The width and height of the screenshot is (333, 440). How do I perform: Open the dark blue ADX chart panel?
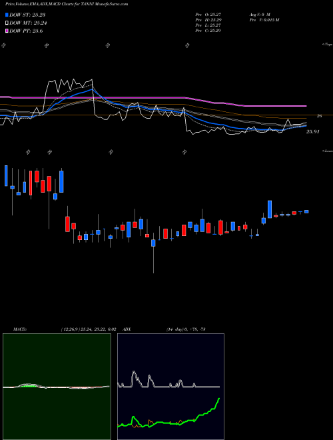[170, 387]
